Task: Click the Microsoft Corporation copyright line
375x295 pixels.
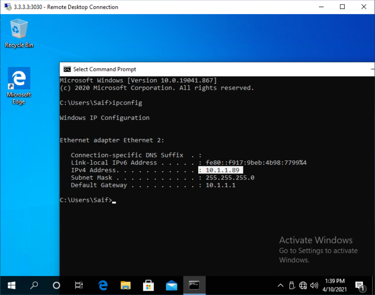Action: click(x=157, y=88)
